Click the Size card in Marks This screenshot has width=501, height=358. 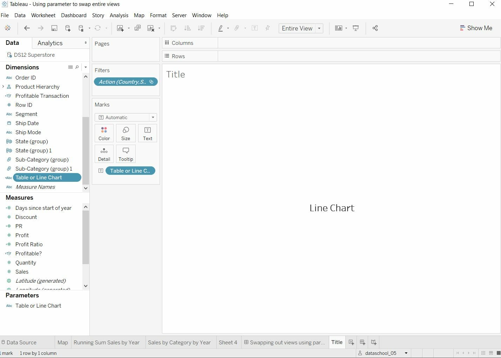126,133
